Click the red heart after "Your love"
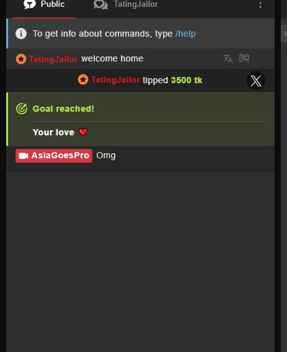Image resolution: width=287 pixels, height=352 pixels. click(x=83, y=132)
